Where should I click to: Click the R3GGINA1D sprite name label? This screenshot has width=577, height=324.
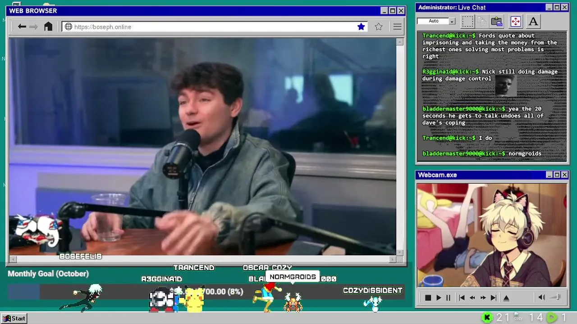click(161, 279)
